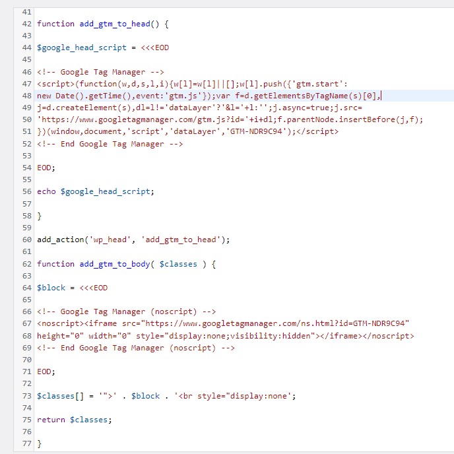Click the $google_head_script = <<<EOD line
This screenshot has width=454, height=454.
tap(103, 48)
